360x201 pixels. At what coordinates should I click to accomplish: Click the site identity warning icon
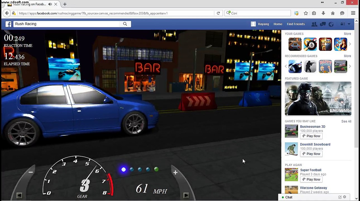coord(14,13)
